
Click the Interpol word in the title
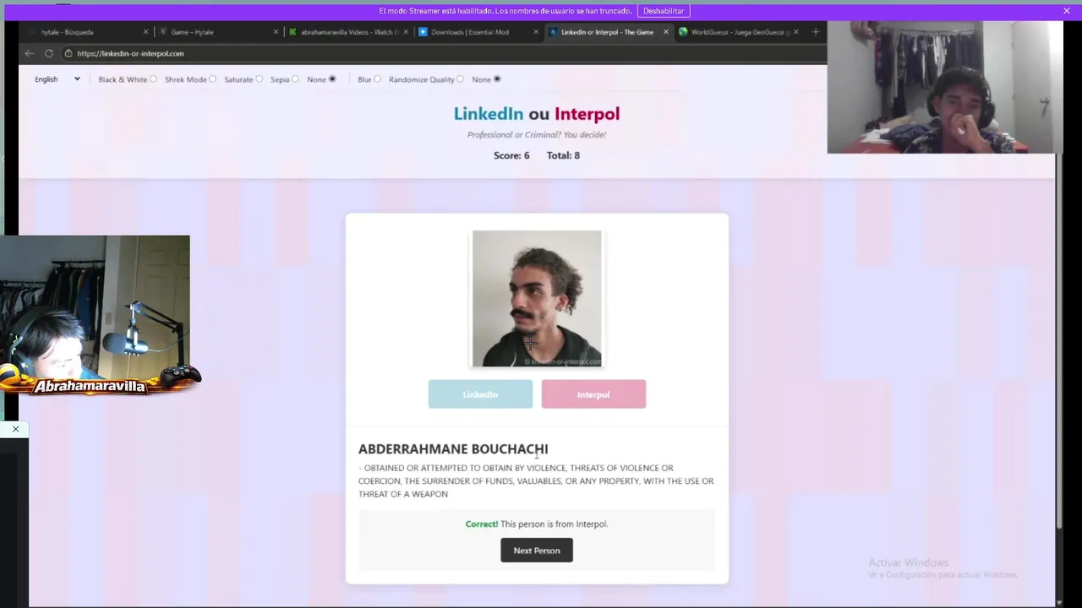(x=587, y=114)
